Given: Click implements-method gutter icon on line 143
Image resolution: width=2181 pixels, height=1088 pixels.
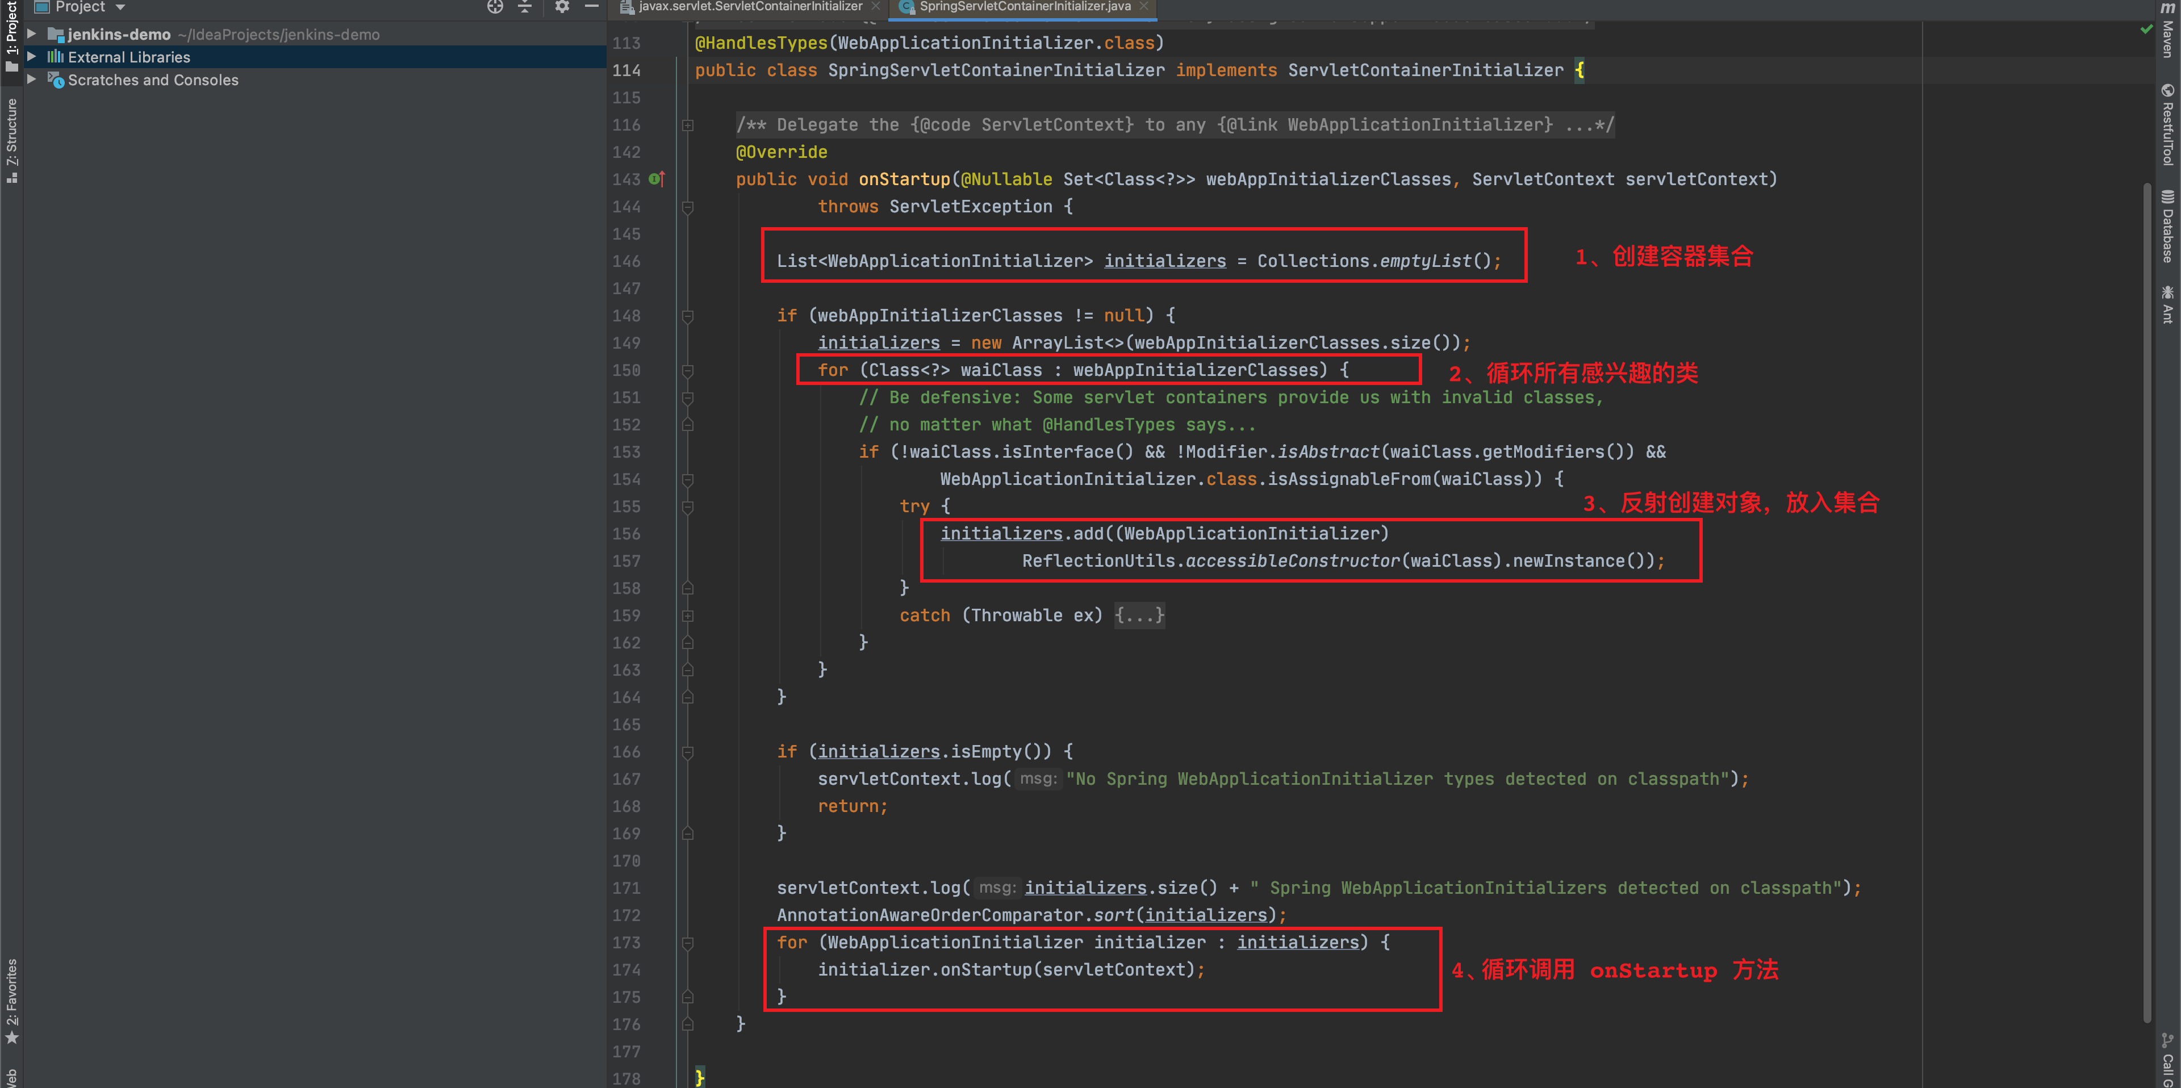Looking at the screenshot, I should 657,179.
